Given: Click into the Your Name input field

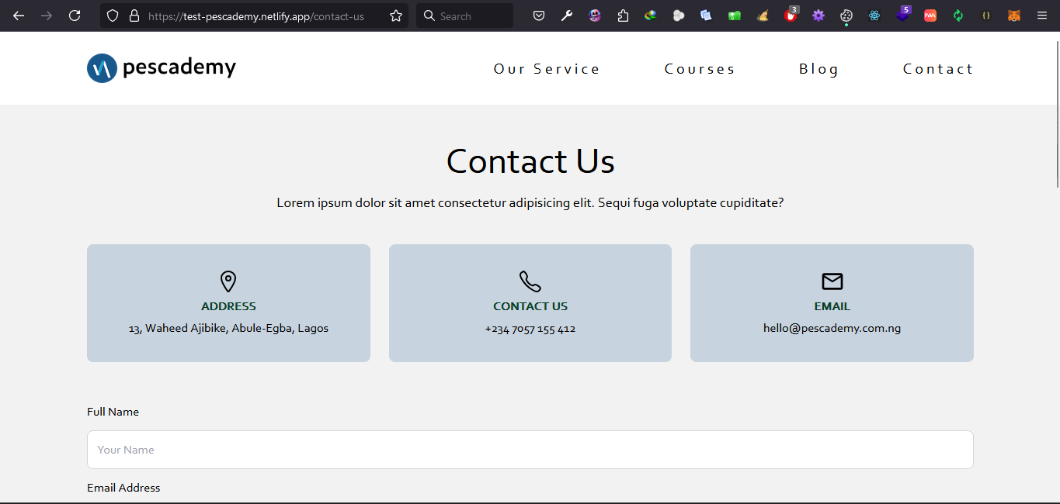Looking at the screenshot, I should 530,450.
